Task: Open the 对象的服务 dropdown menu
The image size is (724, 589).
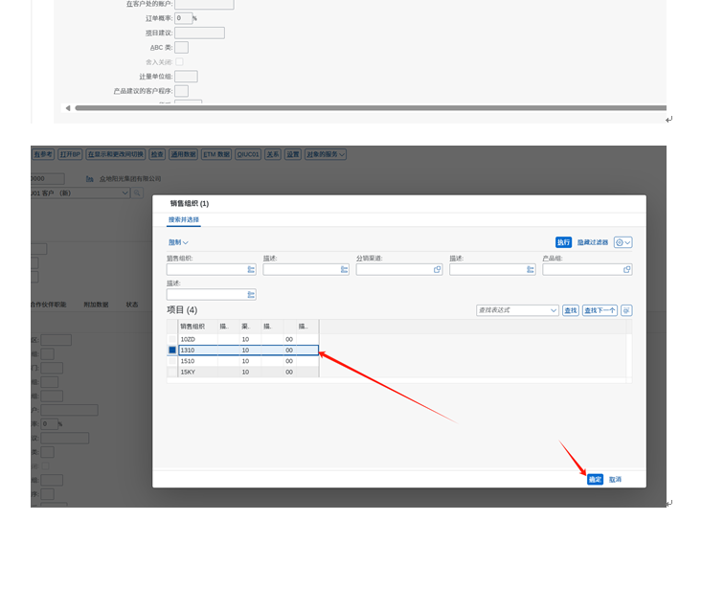Action: pos(326,154)
